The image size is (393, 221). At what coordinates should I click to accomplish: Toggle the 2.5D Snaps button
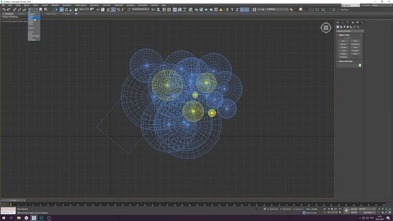108,10
